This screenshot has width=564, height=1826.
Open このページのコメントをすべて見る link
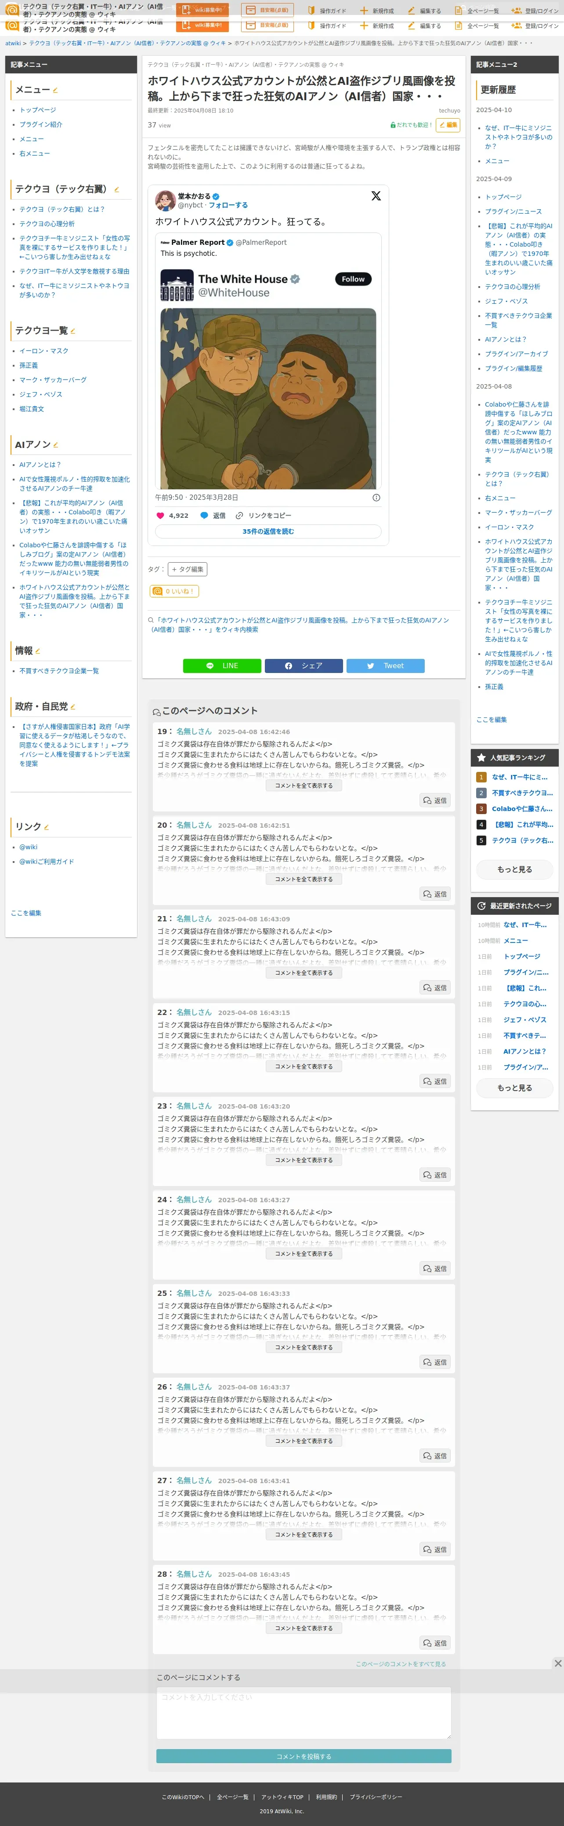tap(401, 1664)
